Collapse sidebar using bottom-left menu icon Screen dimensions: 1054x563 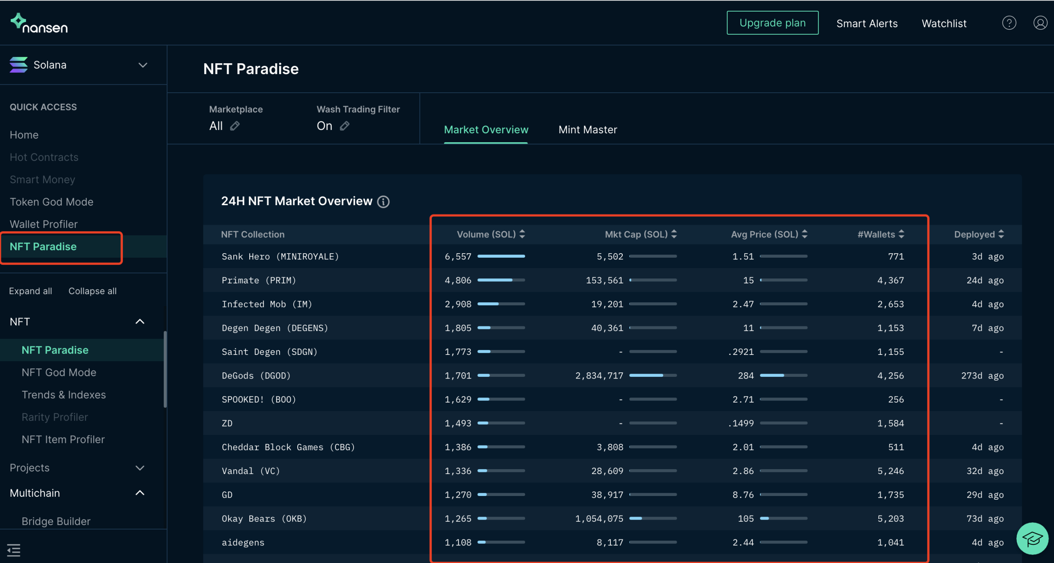14,550
